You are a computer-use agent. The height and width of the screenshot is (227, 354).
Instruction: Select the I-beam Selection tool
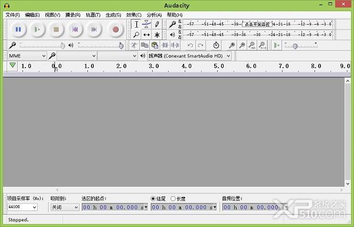tap(136, 24)
